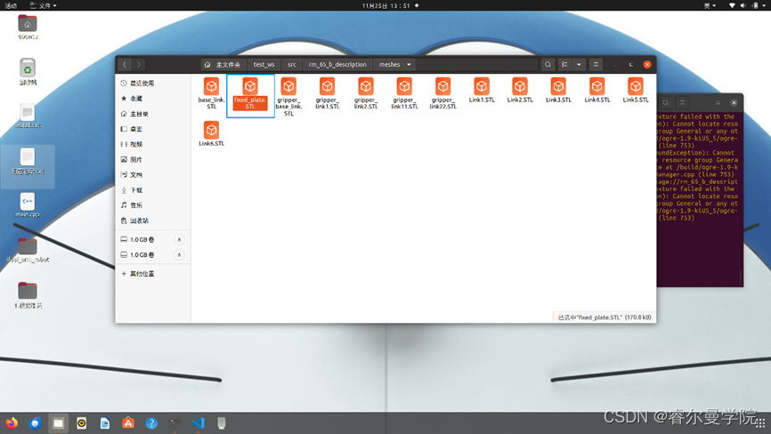Open 下载 in the sidebar
The height and width of the screenshot is (434, 771).
(153, 189)
